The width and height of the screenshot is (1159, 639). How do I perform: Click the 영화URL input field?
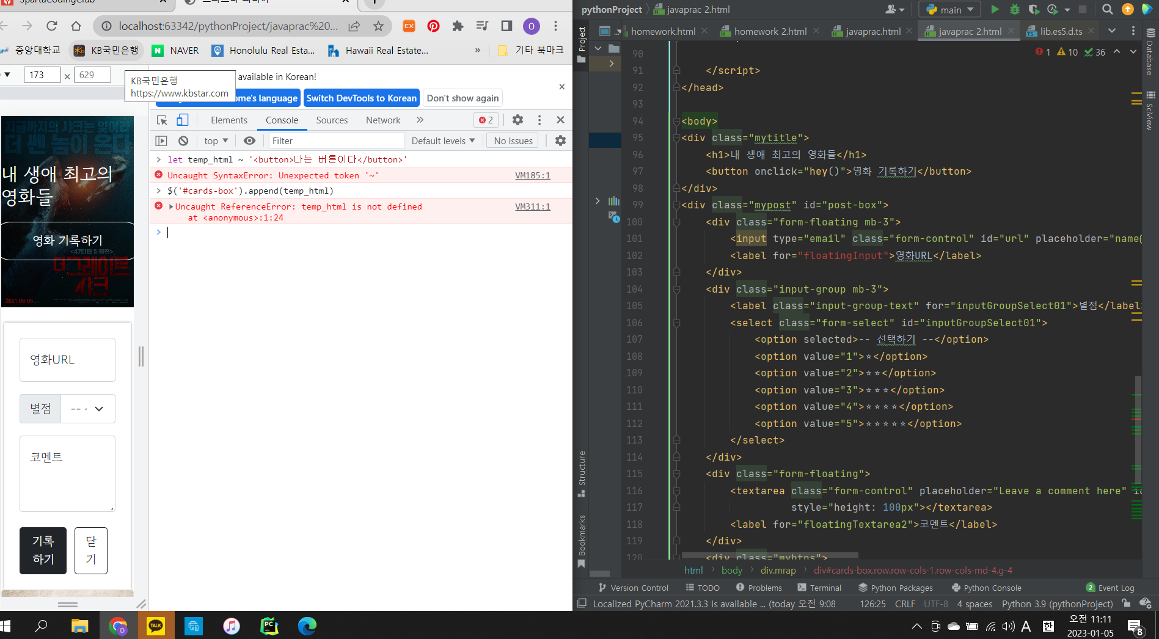coord(67,360)
